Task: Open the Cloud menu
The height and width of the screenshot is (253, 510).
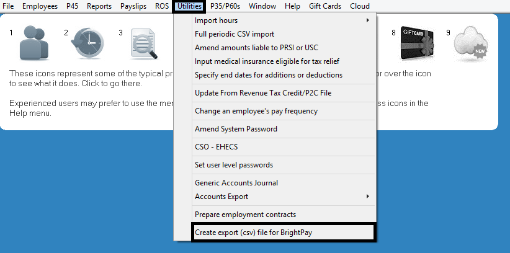Action: click(360, 6)
